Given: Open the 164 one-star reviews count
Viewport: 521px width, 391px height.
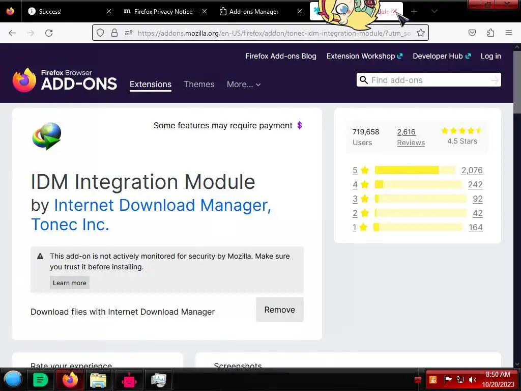Looking at the screenshot, I should click(x=476, y=228).
